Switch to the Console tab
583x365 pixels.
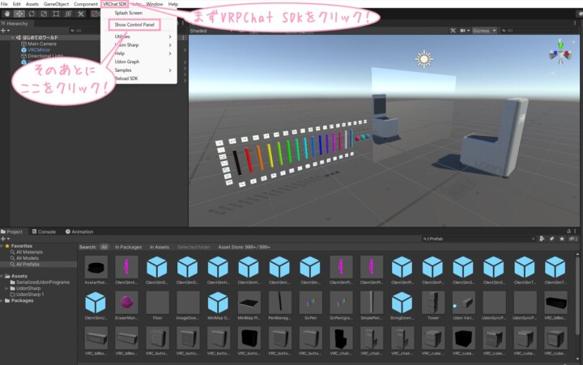[44, 231]
